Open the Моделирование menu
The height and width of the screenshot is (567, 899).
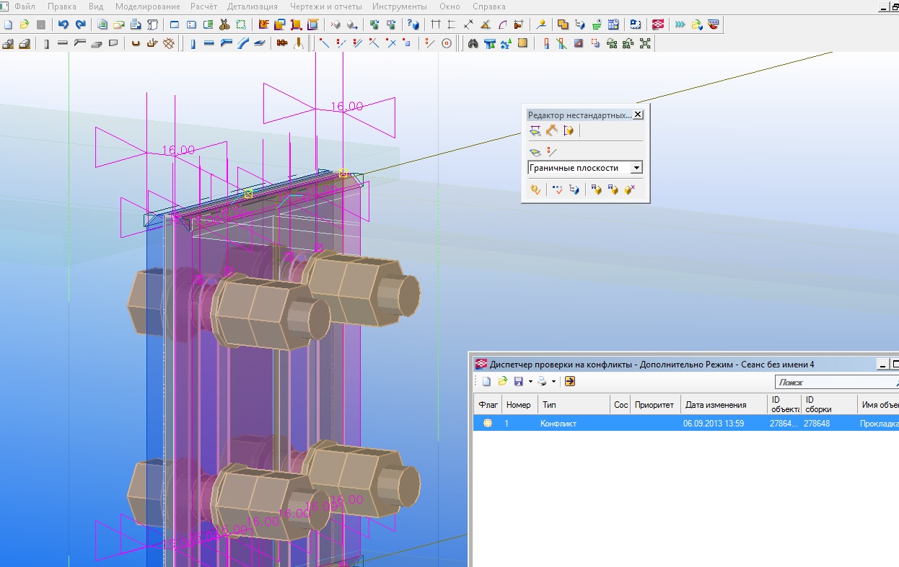click(147, 6)
